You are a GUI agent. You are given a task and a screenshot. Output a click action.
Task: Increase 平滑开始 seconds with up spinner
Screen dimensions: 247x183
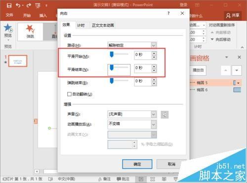[154, 53]
